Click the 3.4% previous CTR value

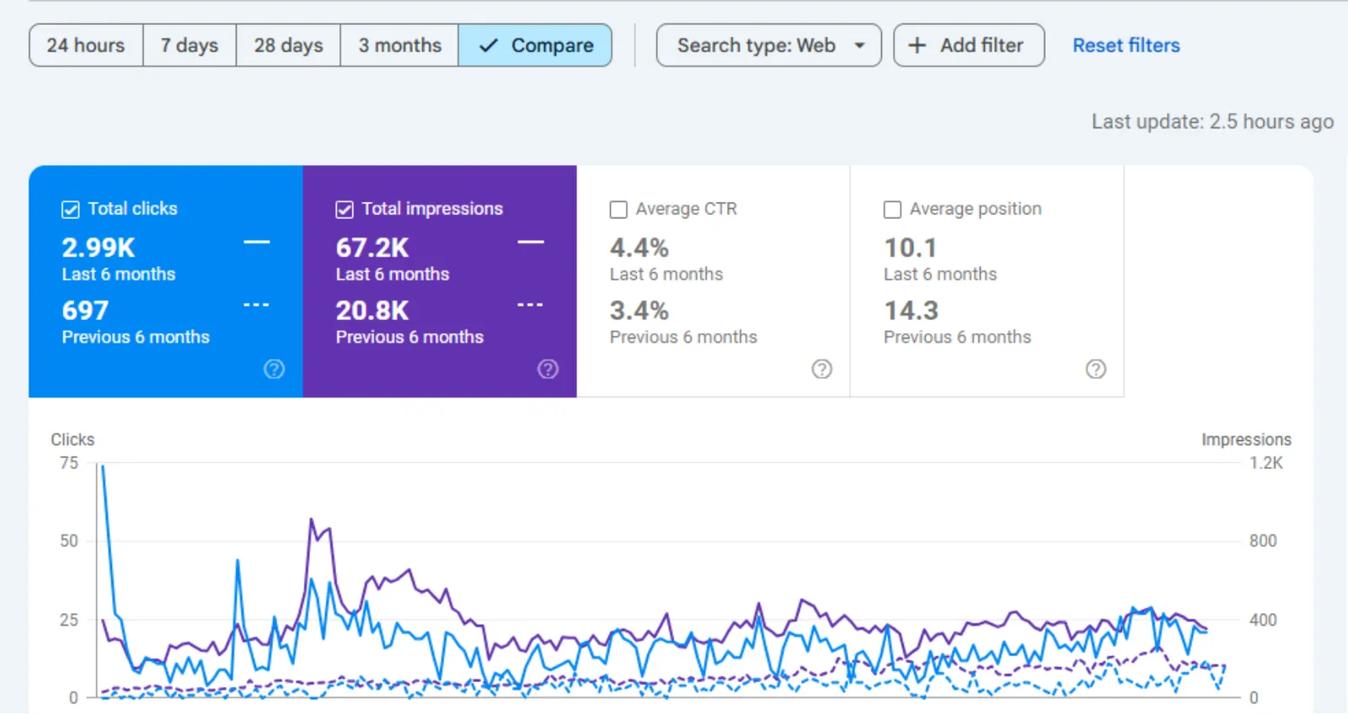[639, 311]
